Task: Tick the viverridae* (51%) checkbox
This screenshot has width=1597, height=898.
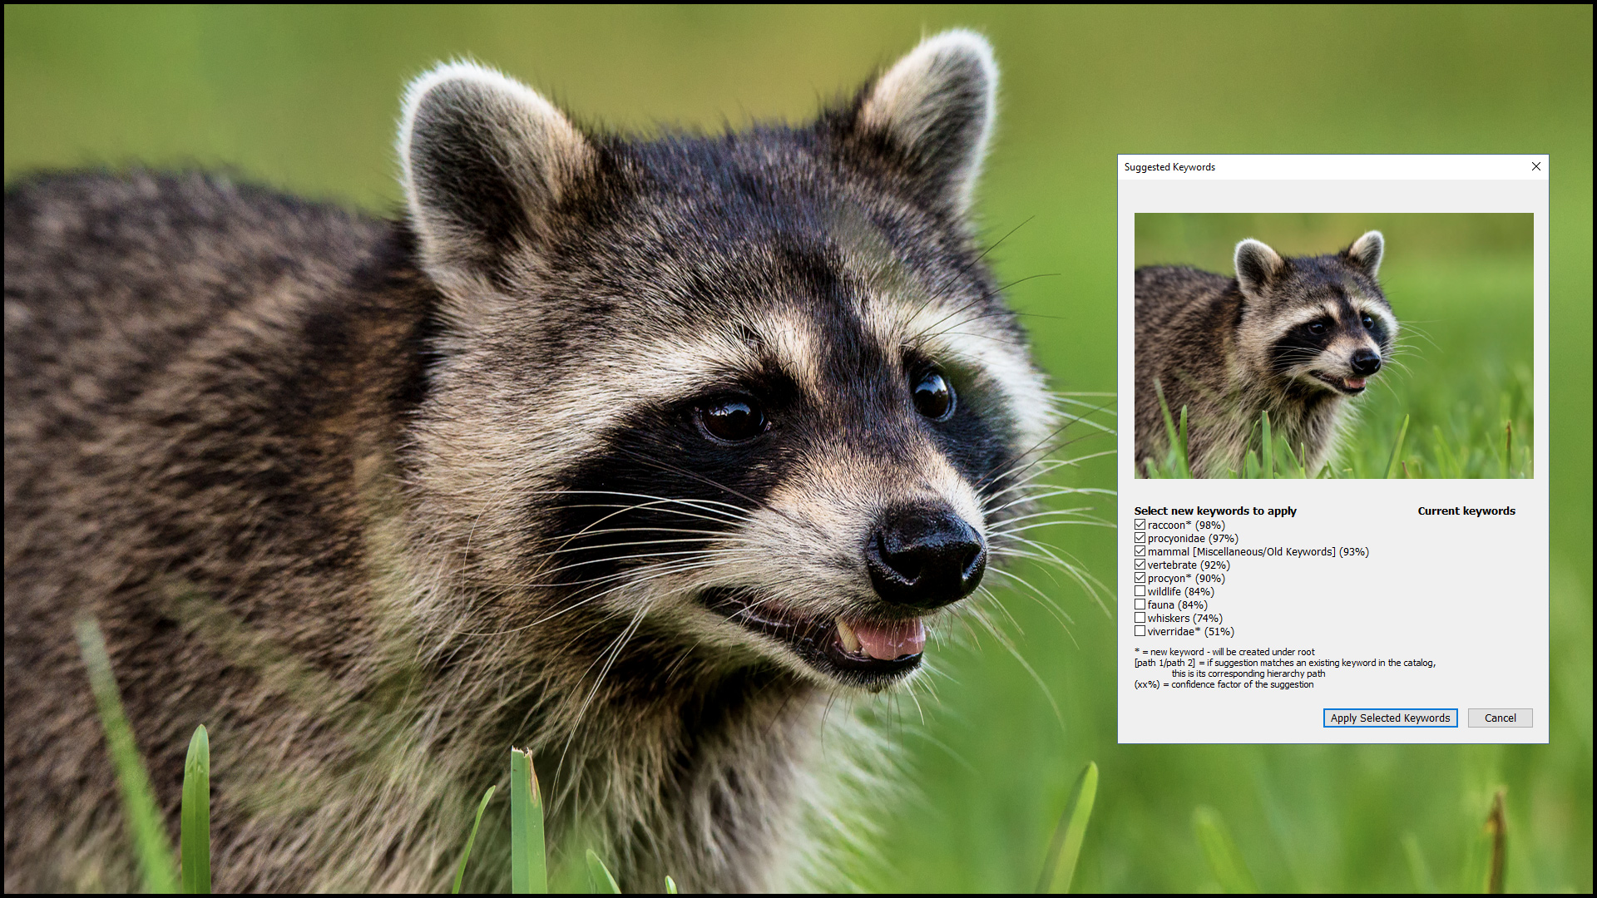Action: point(1140,631)
